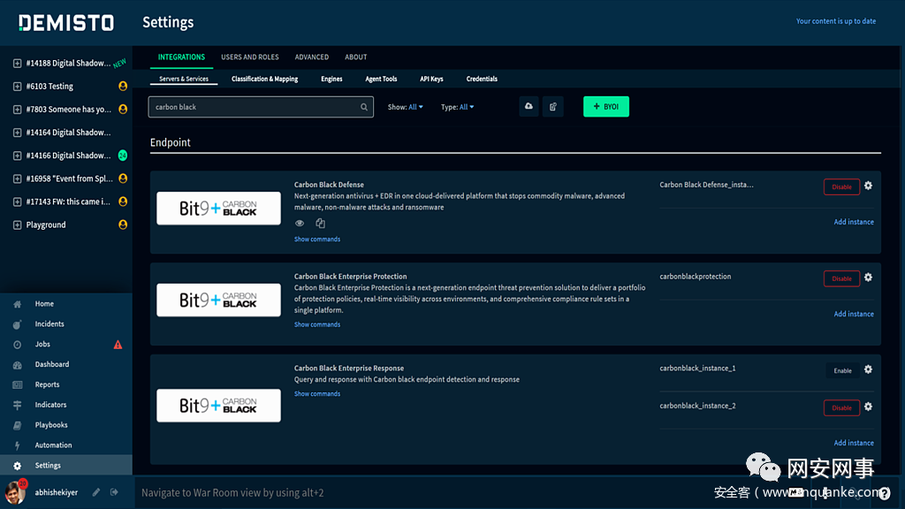Screen dimensions: 905x509
Task: Click the cloud upload icon
Action: point(529,107)
